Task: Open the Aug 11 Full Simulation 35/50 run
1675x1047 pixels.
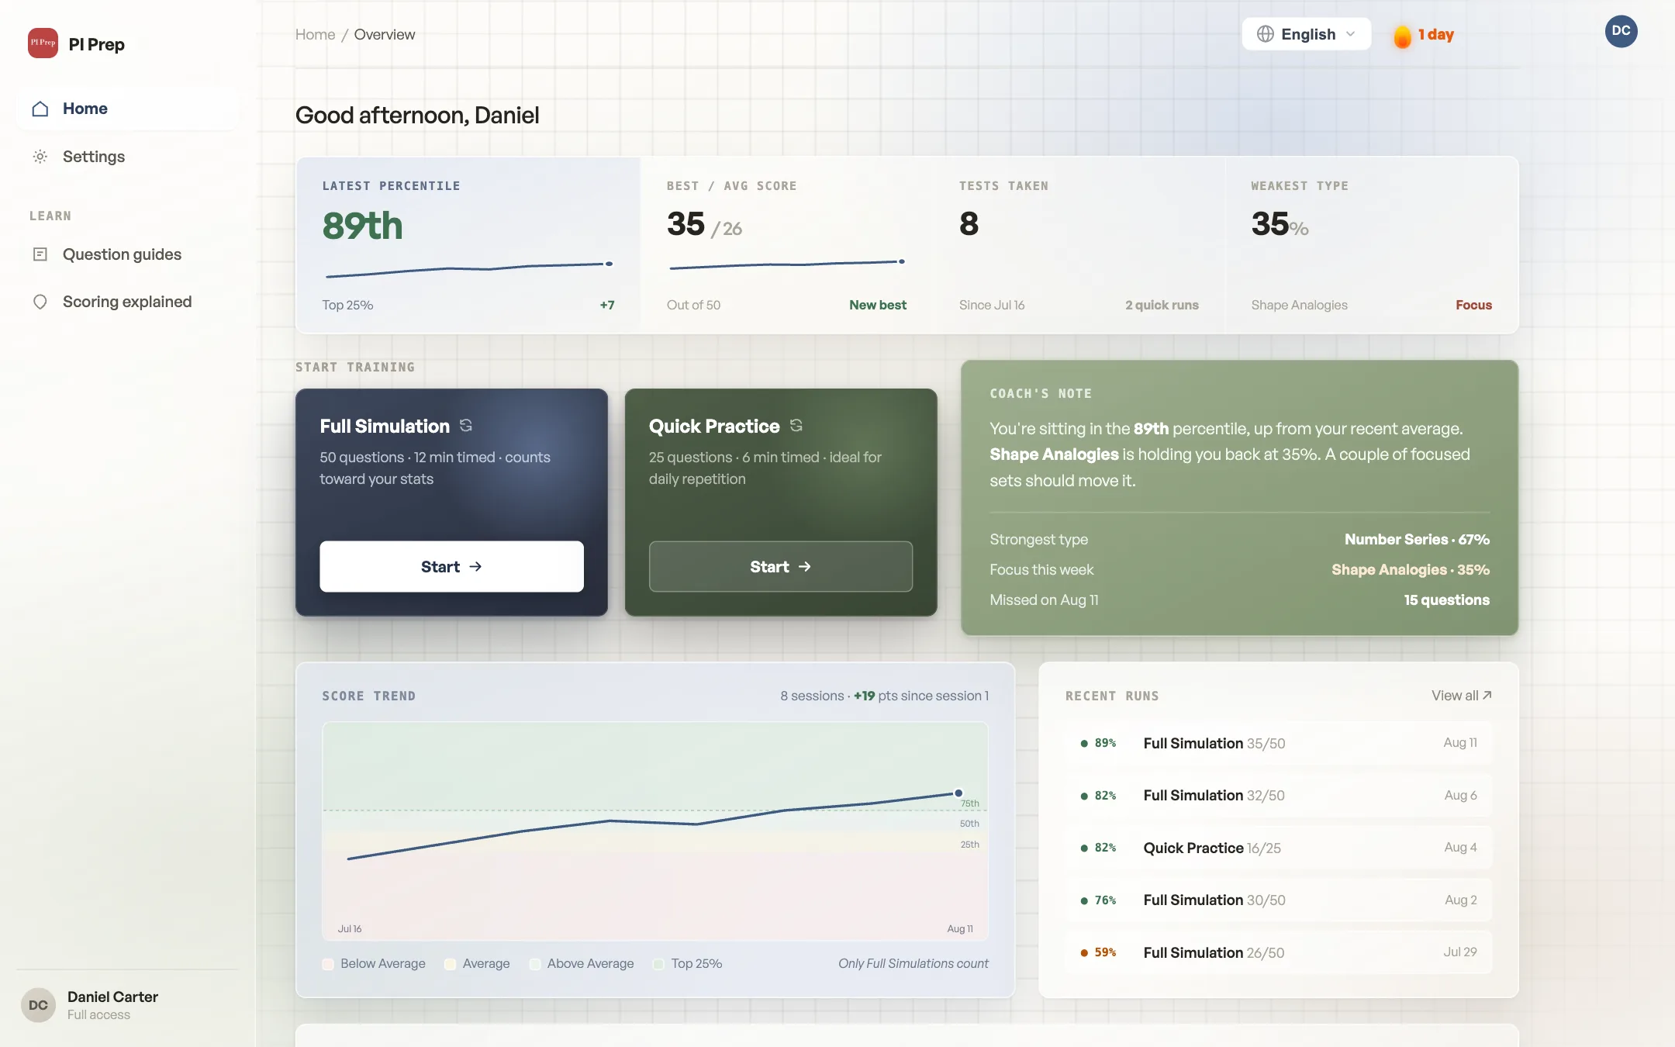Action: [1279, 743]
